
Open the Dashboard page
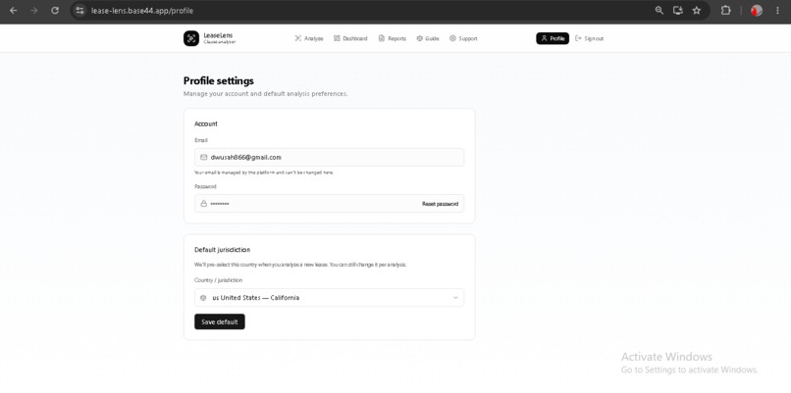coord(350,38)
